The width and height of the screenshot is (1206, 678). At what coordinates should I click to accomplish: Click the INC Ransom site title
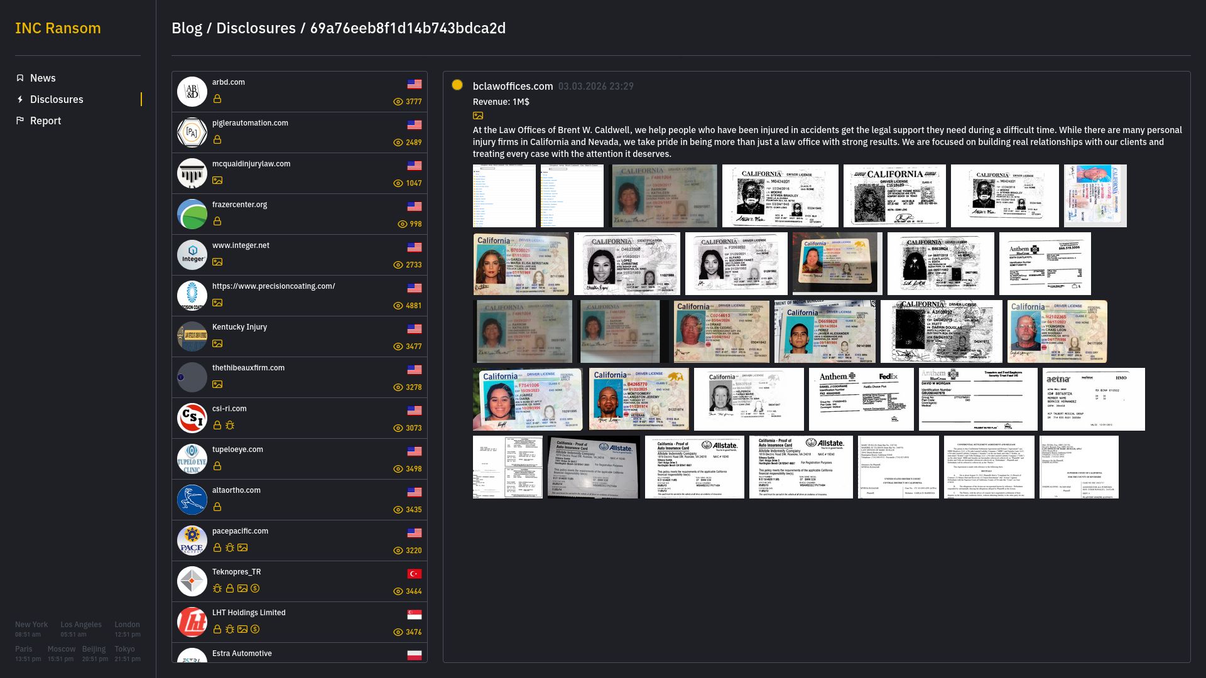pyautogui.click(x=58, y=28)
